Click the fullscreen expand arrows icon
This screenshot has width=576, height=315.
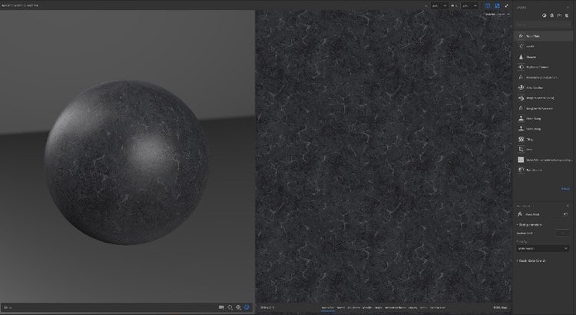pyautogui.click(x=507, y=5)
